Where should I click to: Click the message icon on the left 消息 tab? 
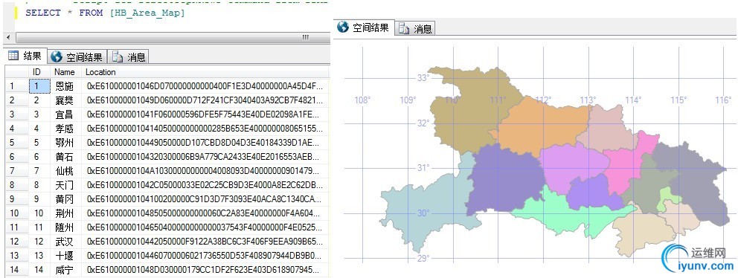[118, 57]
